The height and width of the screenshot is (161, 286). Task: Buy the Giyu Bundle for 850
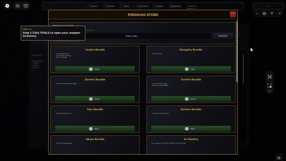(95, 129)
